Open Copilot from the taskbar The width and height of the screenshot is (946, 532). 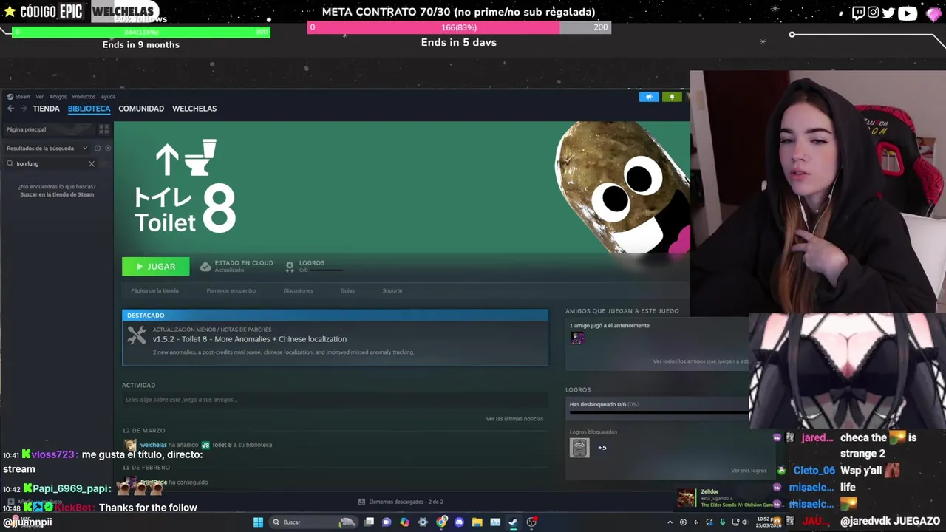[x=404, y=522]
